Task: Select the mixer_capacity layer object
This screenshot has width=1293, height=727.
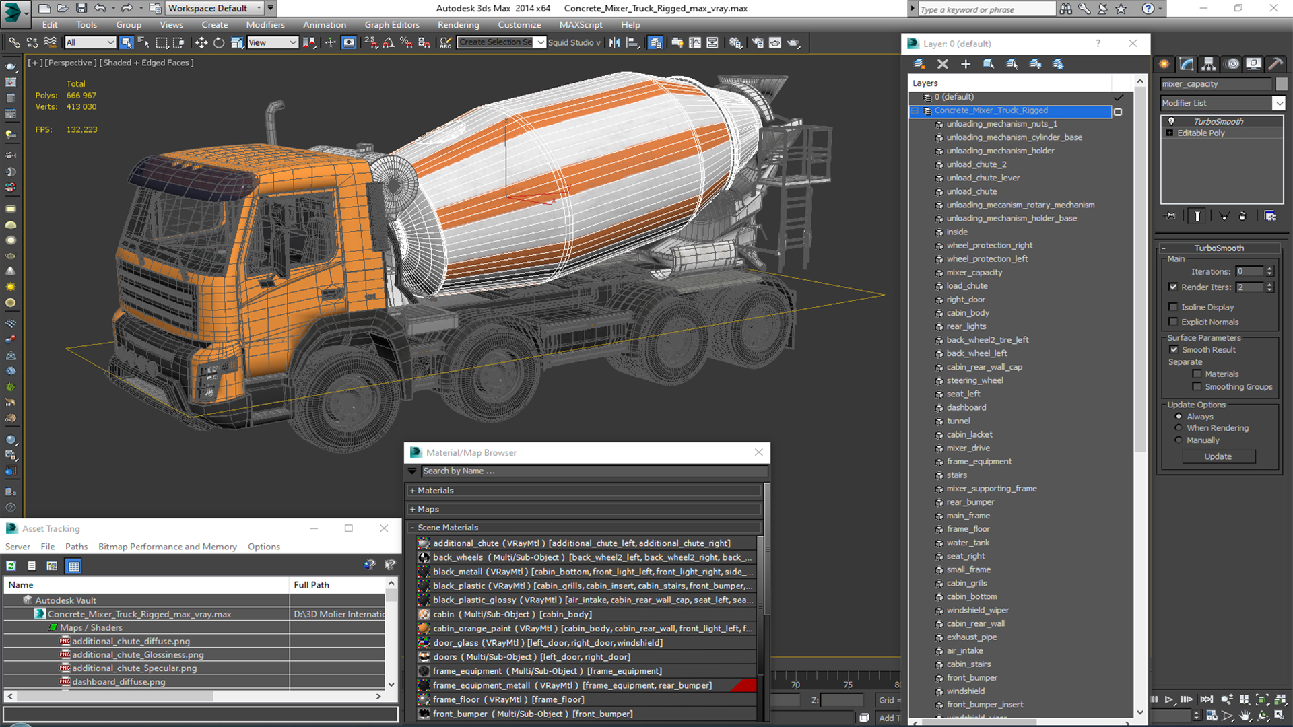Action: tap(974, 273)
